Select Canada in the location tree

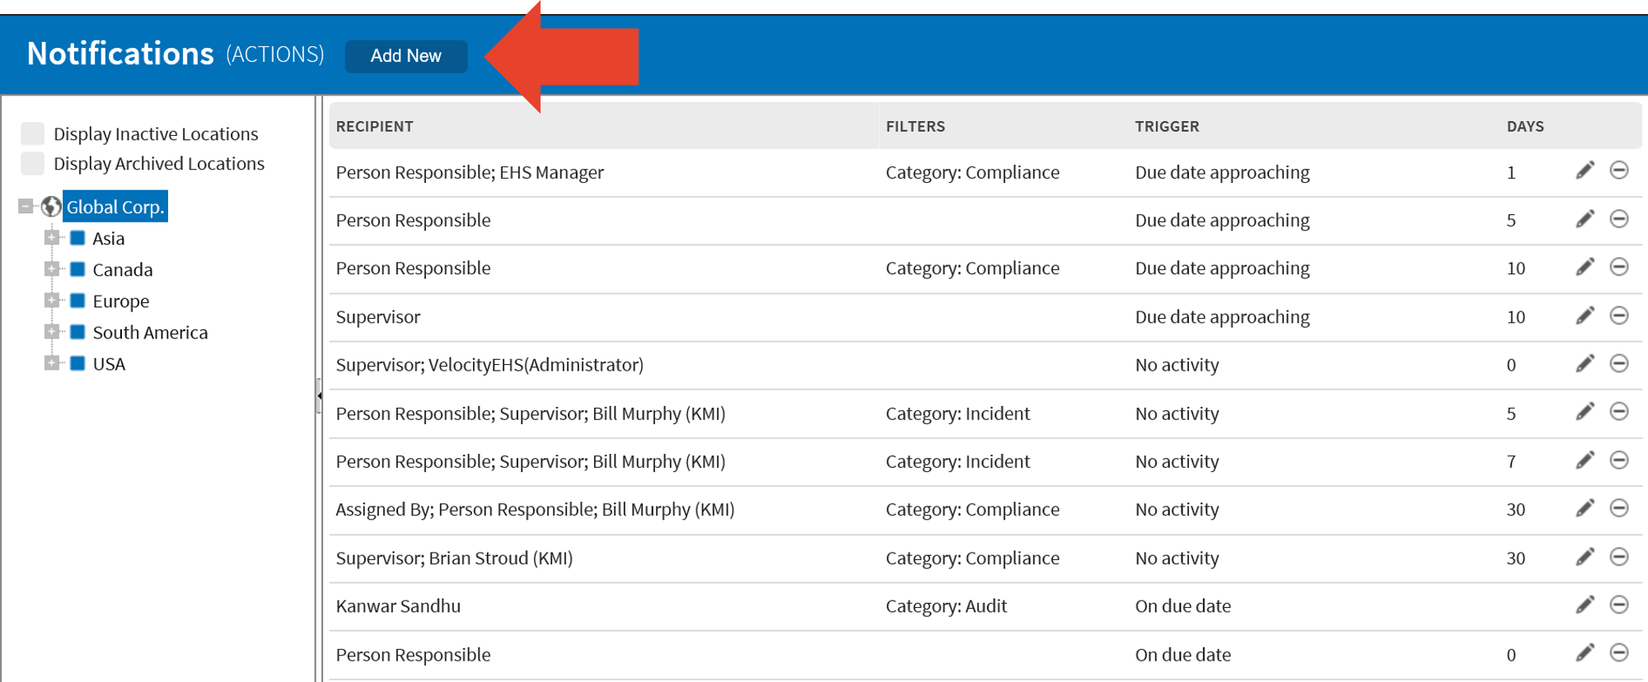coord(123,270)
